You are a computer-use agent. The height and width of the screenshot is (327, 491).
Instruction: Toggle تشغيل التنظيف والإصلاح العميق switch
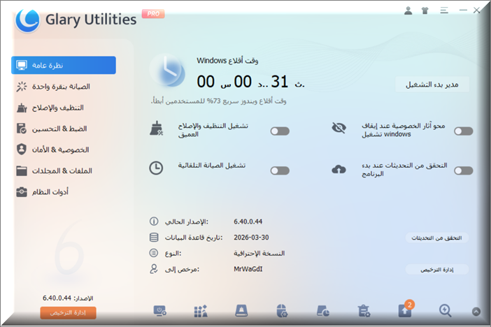coord(280,131)
